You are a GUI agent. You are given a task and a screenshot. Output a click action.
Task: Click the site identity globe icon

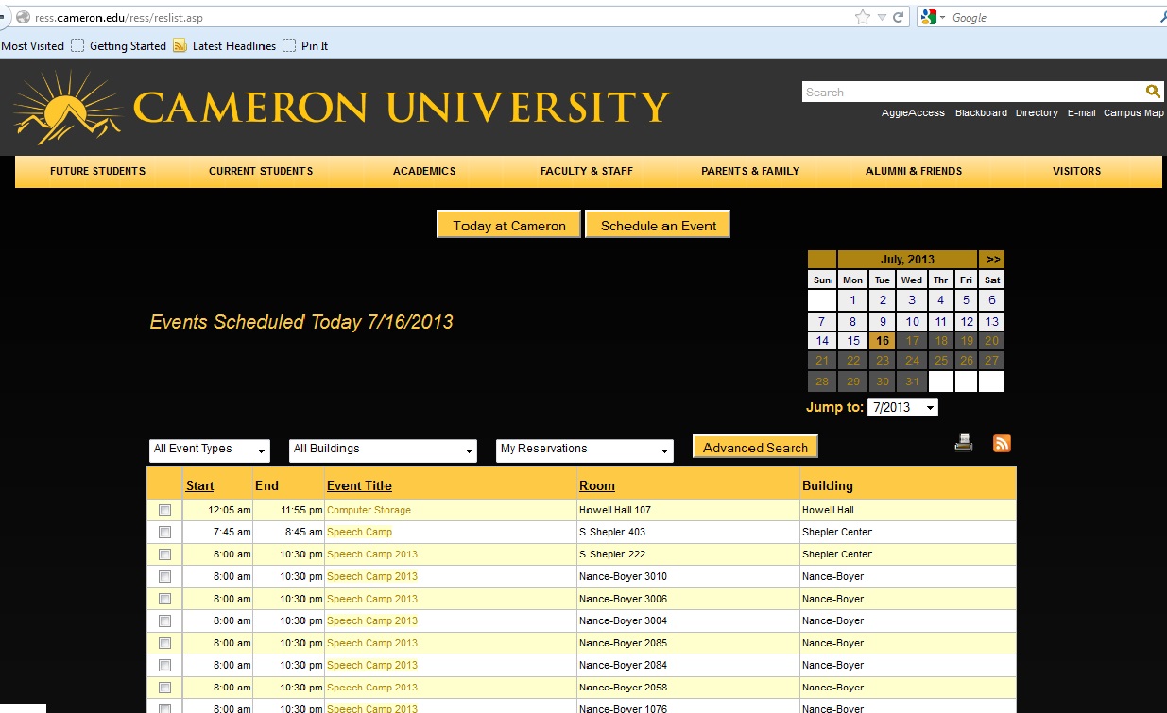pos(23,17)
